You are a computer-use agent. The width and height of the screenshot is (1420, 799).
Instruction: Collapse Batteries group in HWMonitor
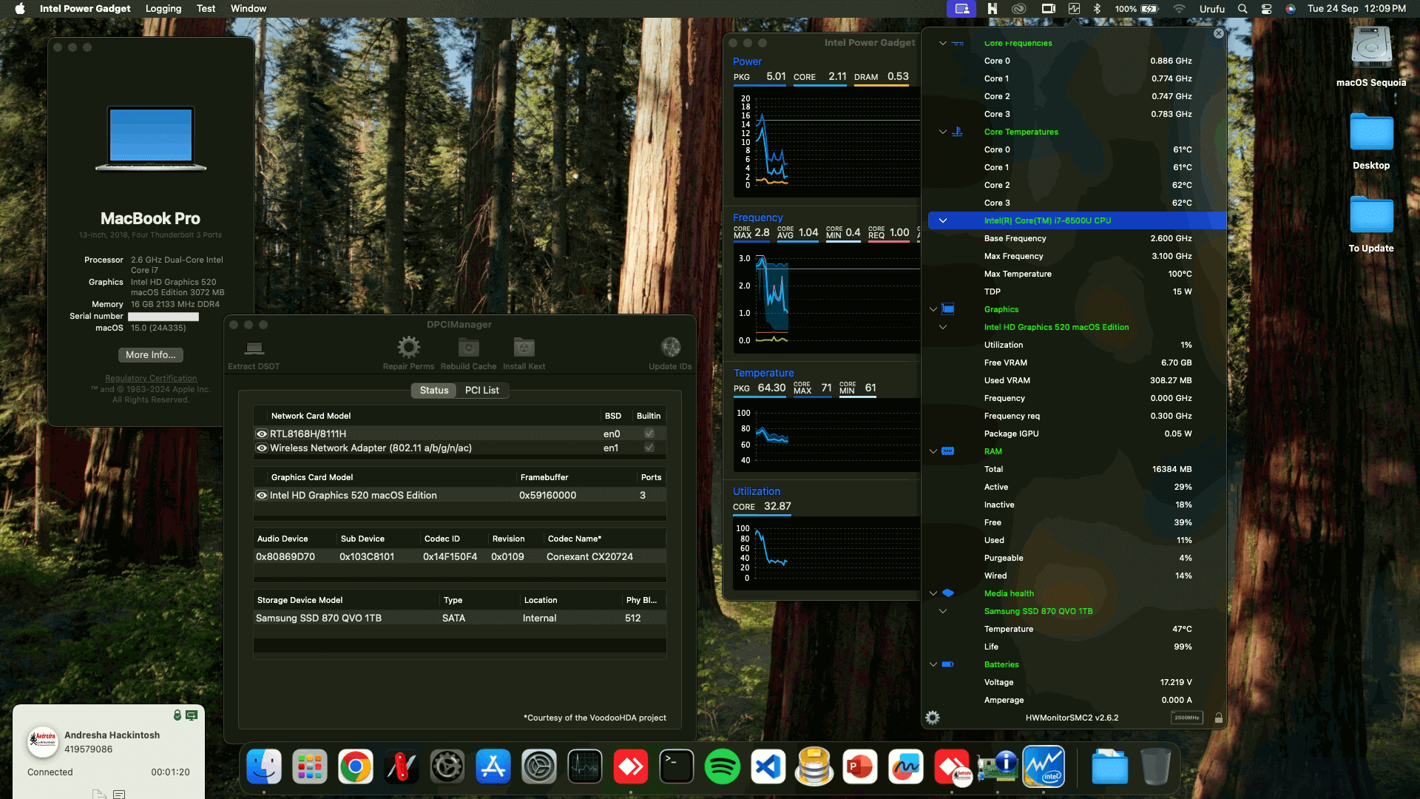(933, 664)
